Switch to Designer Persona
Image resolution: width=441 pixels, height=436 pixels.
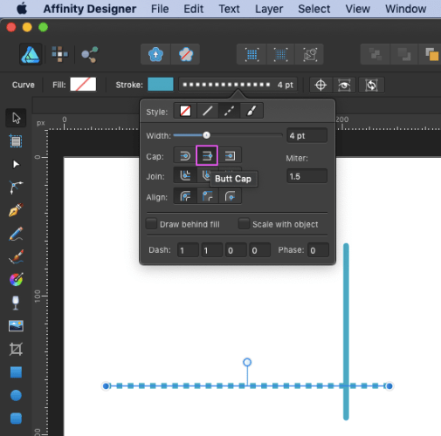click(31, 54)
